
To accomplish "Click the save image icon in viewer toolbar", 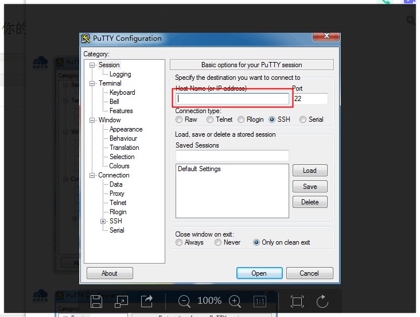I will click(x=96, y=301).
